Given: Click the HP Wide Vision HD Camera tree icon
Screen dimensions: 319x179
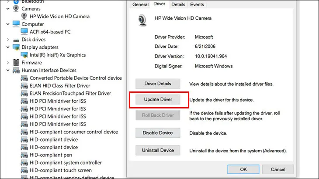Looking at the screenshot, I should pos(24,17).
